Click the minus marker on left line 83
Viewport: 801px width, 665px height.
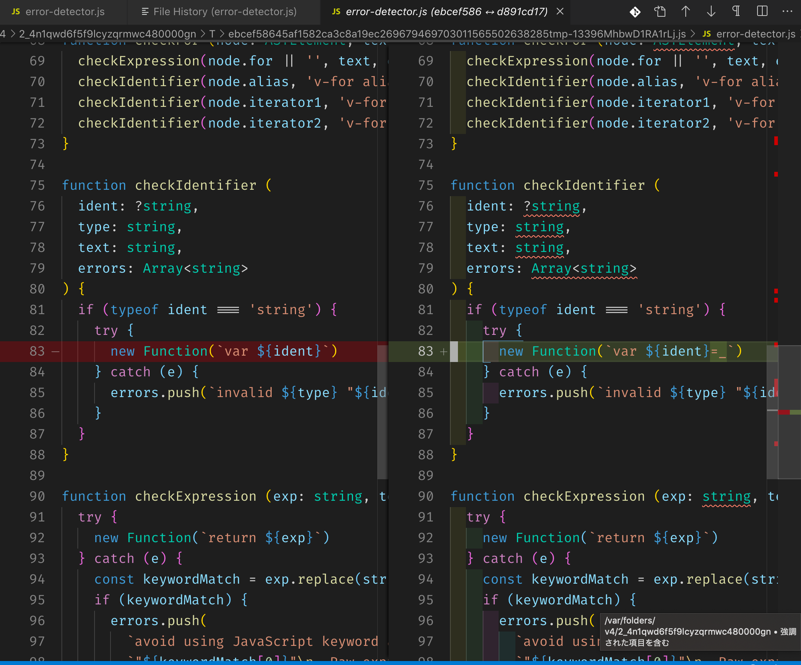coord(55,352)
